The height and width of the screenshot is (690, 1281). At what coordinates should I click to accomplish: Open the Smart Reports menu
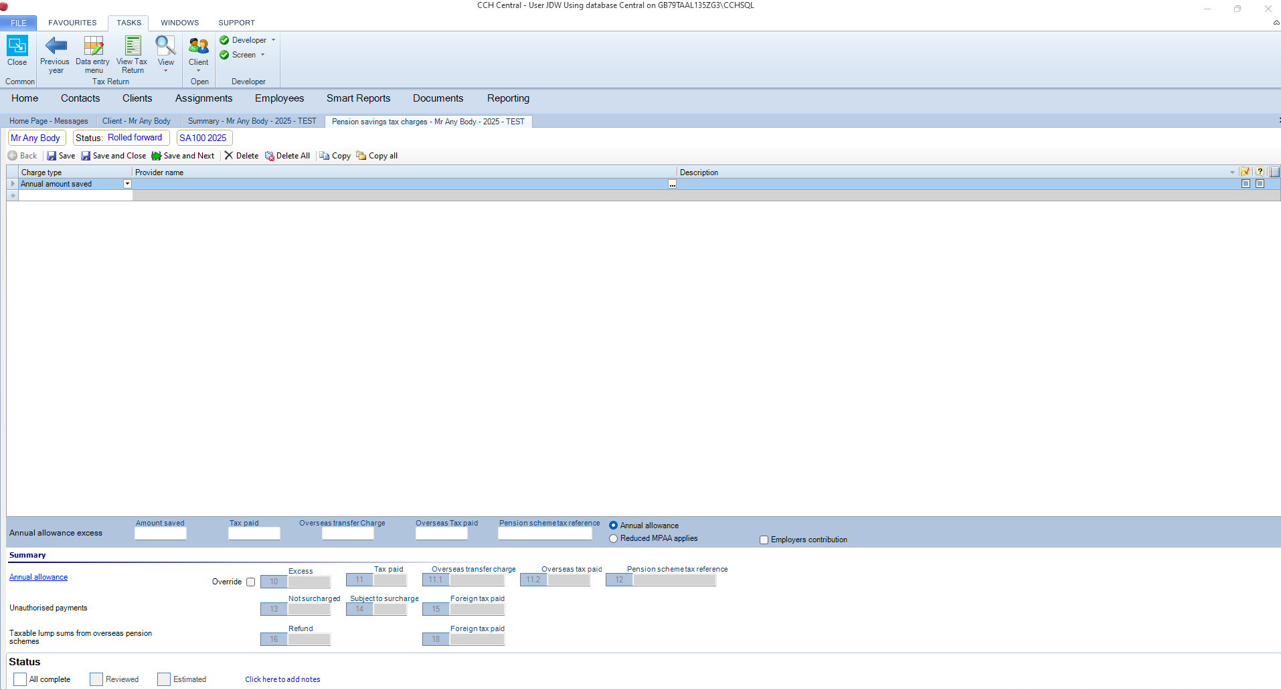(358, 98)
